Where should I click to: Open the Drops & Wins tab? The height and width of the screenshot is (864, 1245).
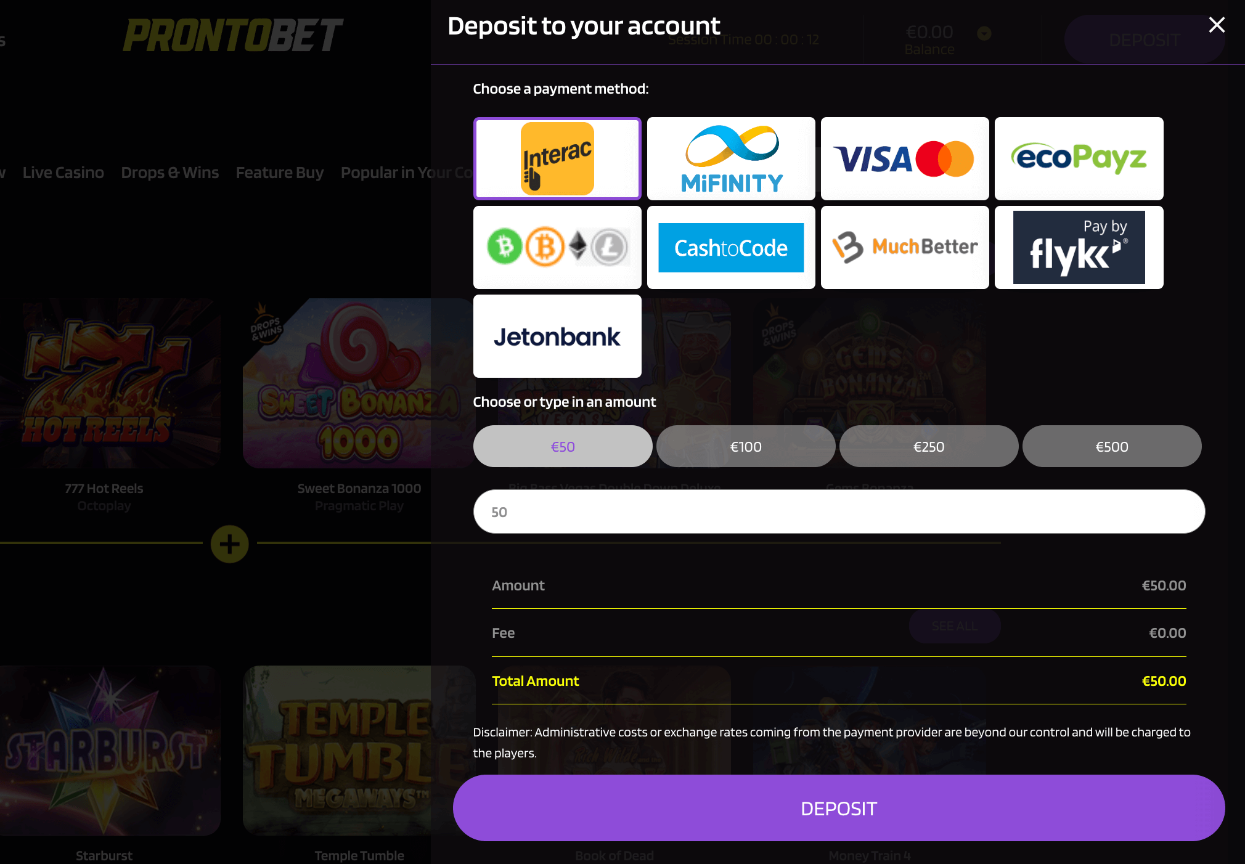[x=170, y=173]
